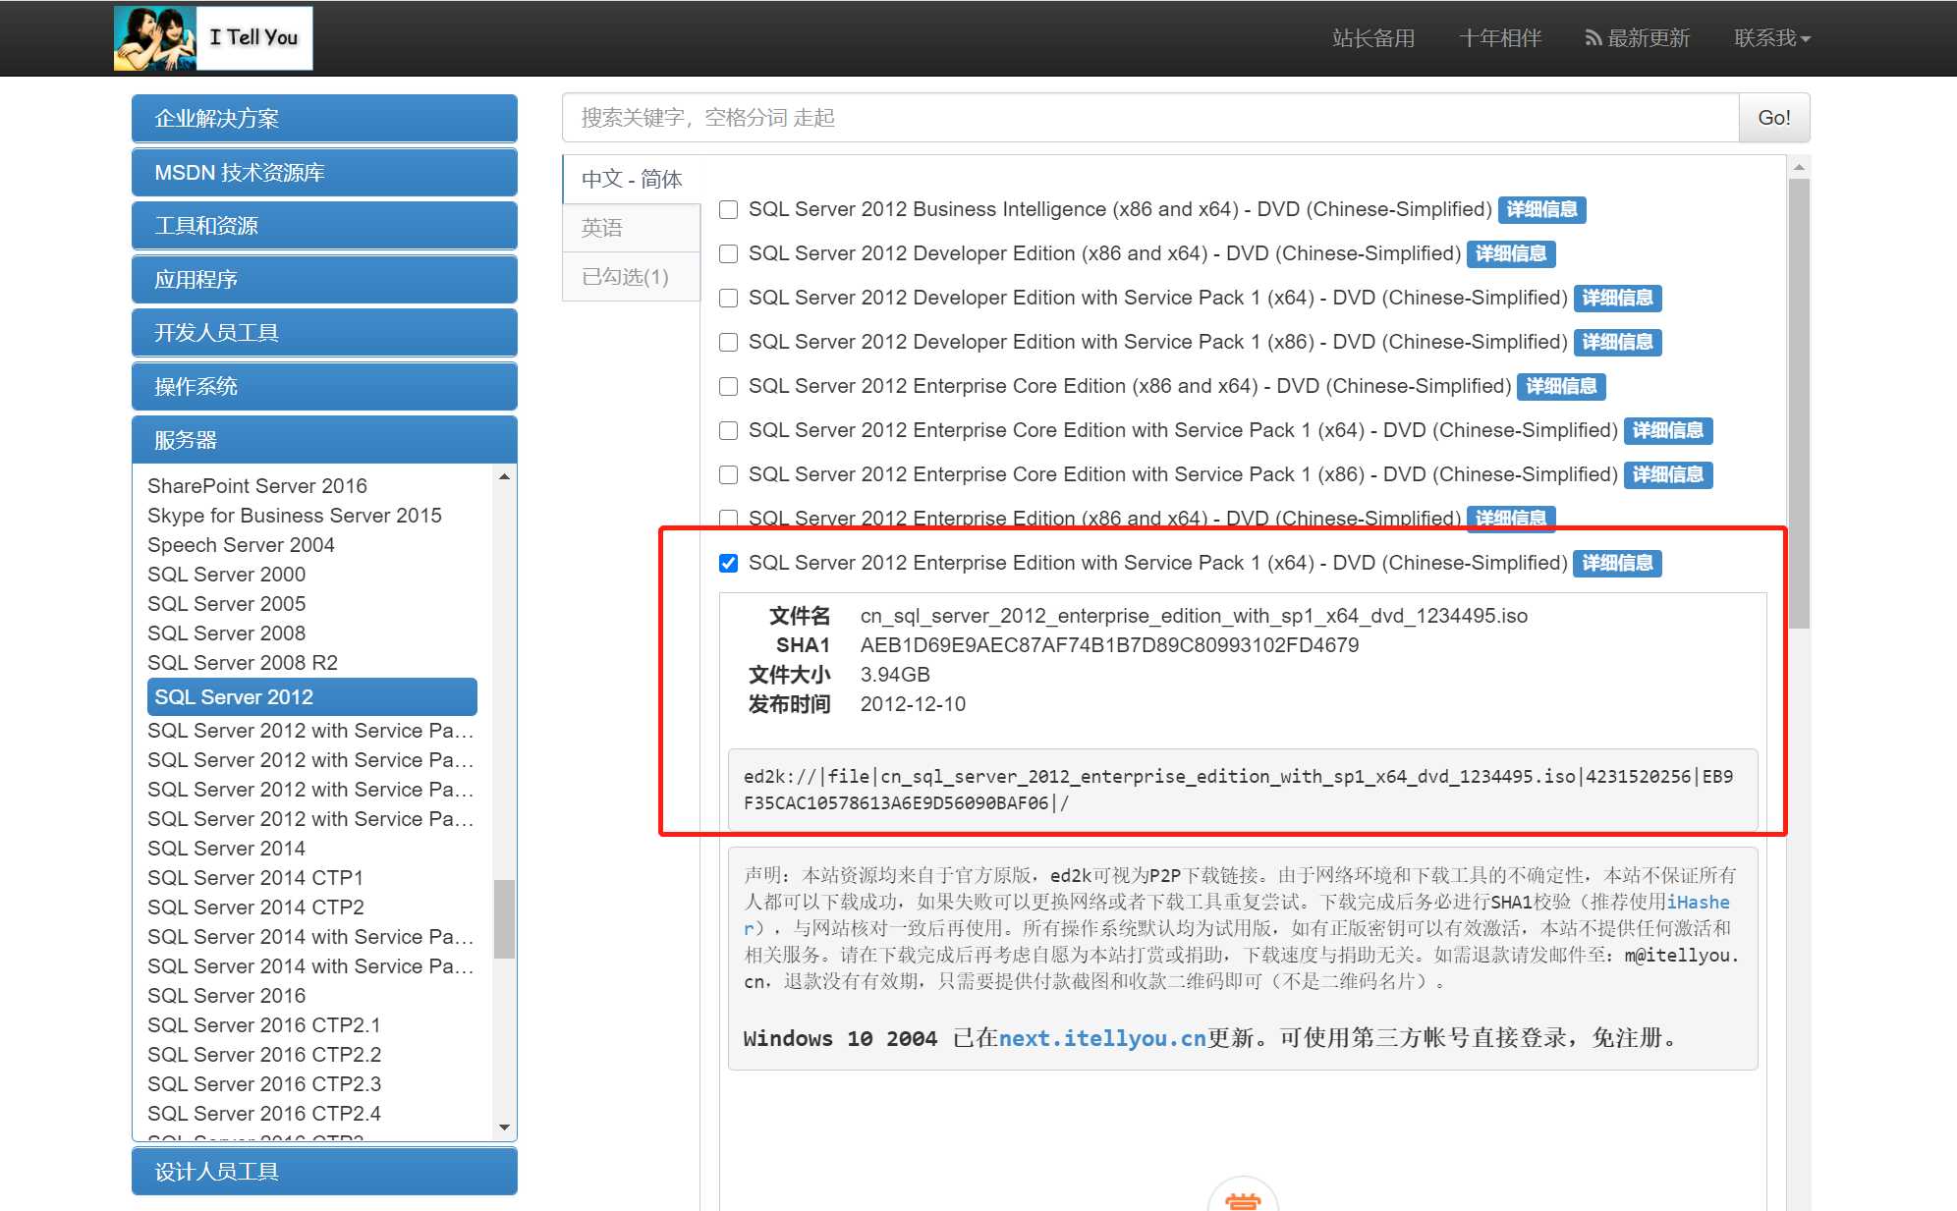The height and width of the screenshot is (1211, 1957).
Task: Click the I Tell You site logo
Action: pos(213,37)
